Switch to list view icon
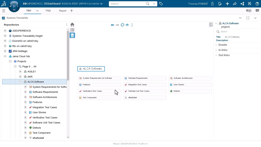 coord(72,30)
